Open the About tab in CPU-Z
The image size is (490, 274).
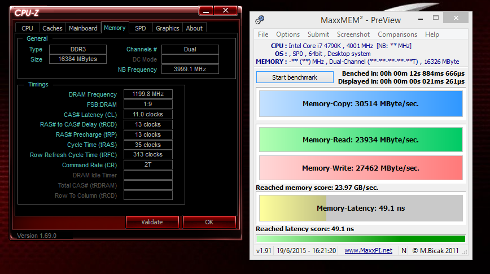coord(194,28)
